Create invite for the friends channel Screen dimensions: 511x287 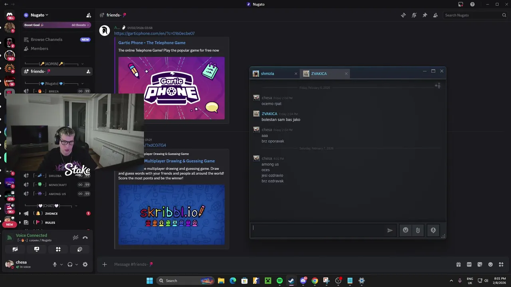tap(88, 72)
